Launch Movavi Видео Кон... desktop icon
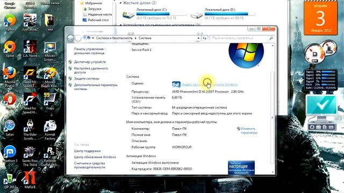This screenshot has width=344, height=193. pyautogui.click(x=50, y=77)
